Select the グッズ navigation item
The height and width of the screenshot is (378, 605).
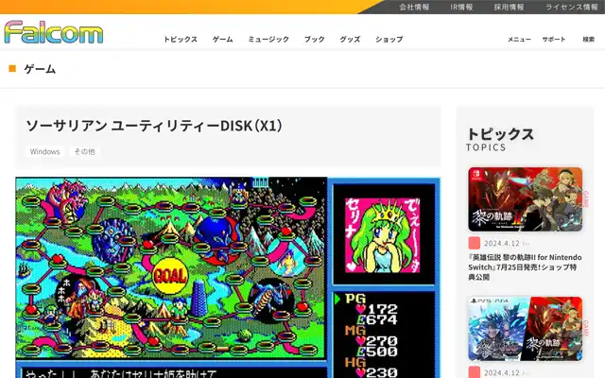tap(350, 40)
